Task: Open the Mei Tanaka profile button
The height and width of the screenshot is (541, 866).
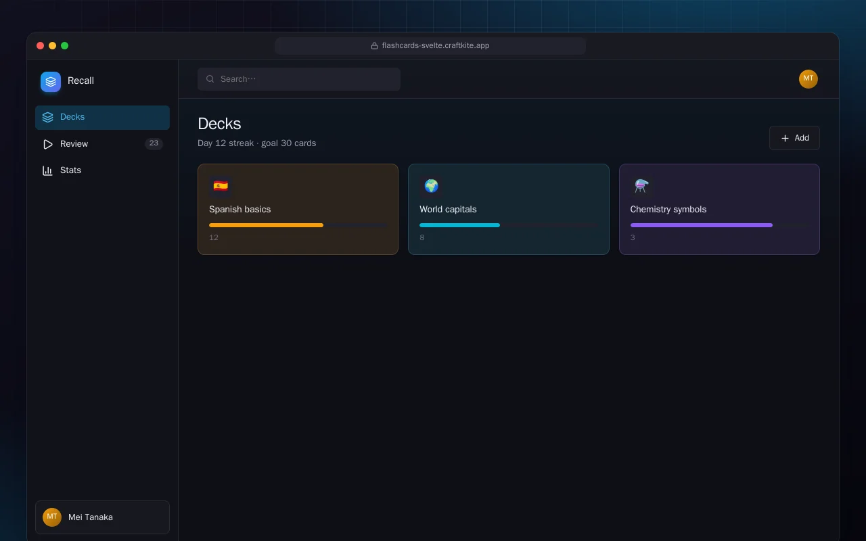Action: click(102, 517)
